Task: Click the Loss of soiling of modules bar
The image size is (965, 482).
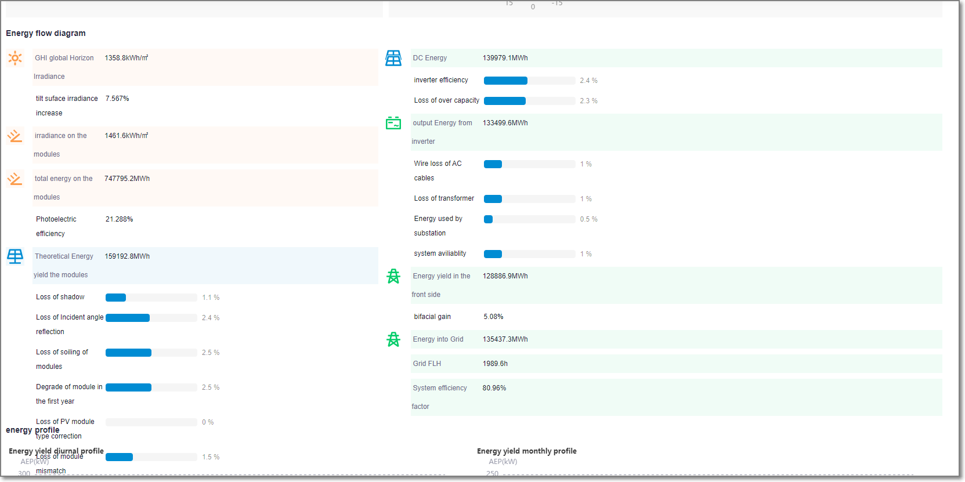Action: coord(151,353)
